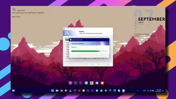The width and height of the screenshot is (176, 99).
Task: Open WhatsApp from the taskbar
Action: 101,90
